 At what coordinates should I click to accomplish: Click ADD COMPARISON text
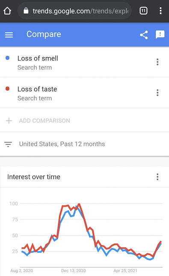pyautogui.click(x=44, y=121)
